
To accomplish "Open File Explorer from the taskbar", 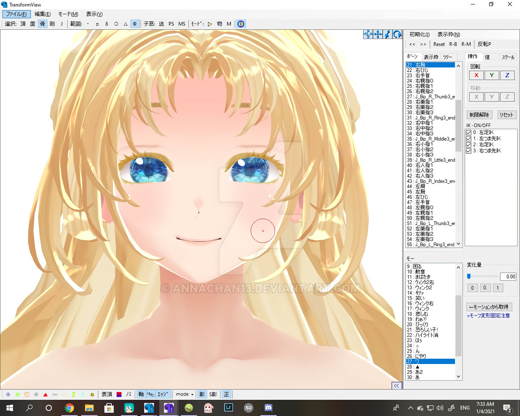I will [x=89, y=407].
